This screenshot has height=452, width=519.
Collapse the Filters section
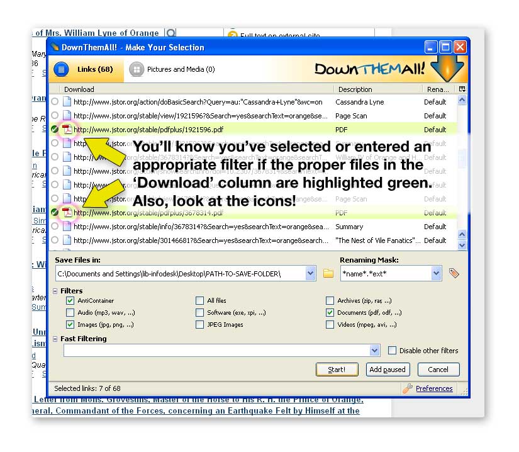pos(55,291)
